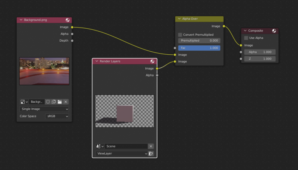Click Alpha Over Fac input socket
This screenshot has width=298, height=170.
tap(175, 48)
